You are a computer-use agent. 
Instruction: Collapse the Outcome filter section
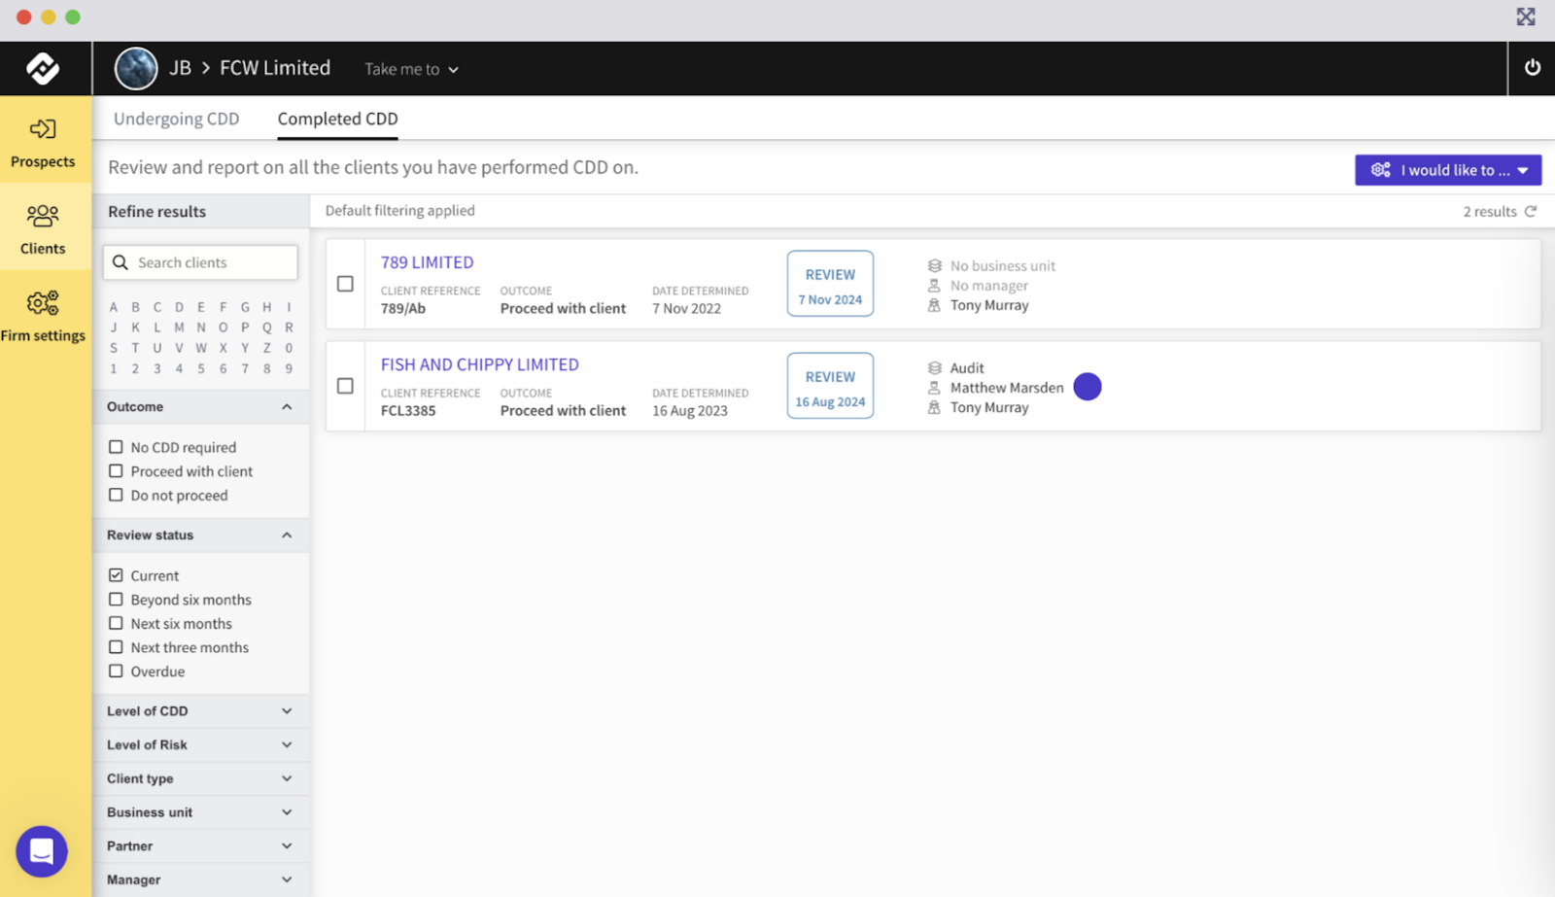287,406
